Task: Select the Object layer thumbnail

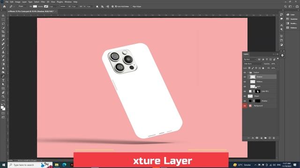Action: 250,96
